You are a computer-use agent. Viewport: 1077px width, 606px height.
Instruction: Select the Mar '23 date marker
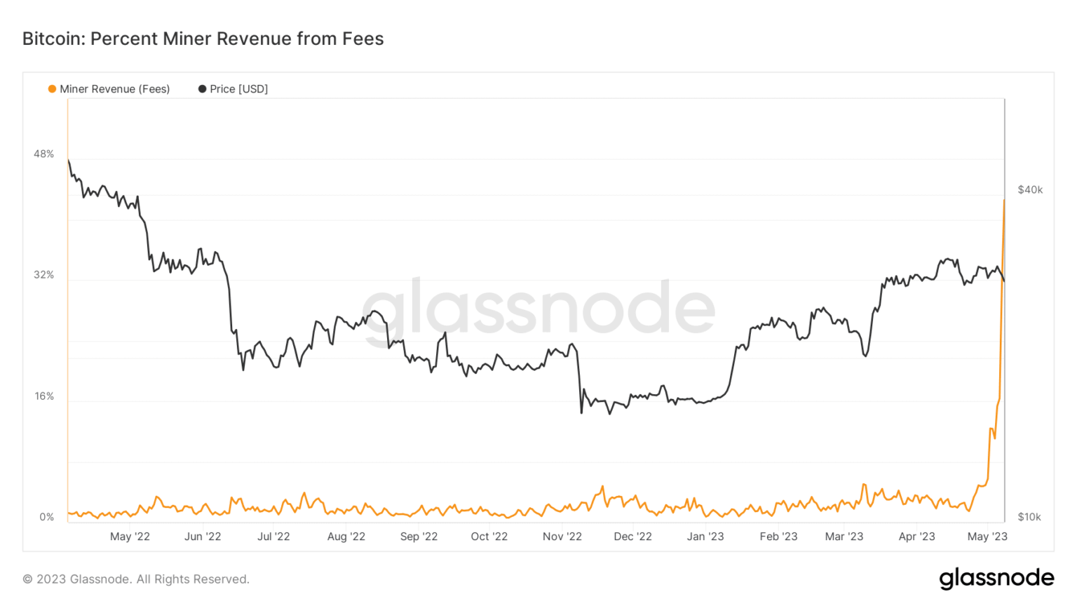[844, 537]
